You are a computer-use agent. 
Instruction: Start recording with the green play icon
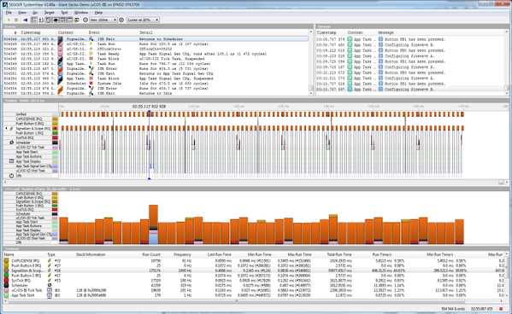(9, 20)
